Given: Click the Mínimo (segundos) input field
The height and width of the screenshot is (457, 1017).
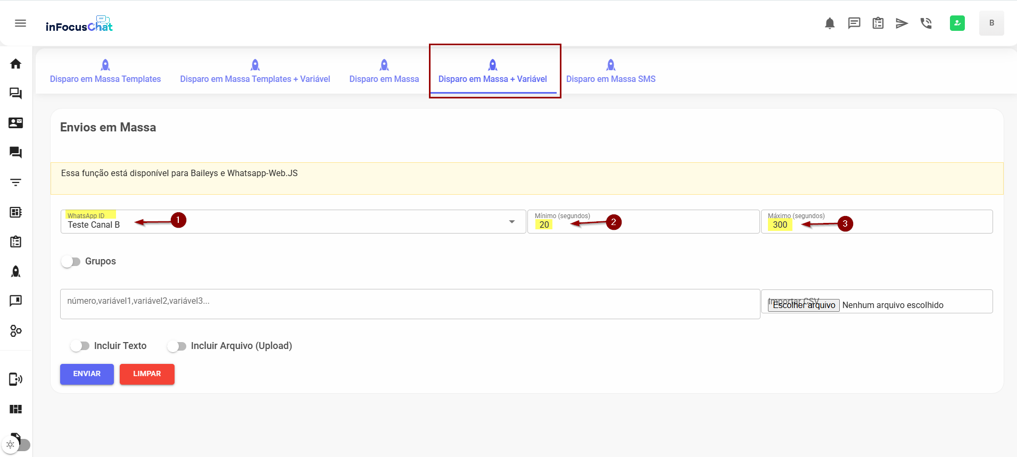Looking at the screenshot, I should pos(643,225).
